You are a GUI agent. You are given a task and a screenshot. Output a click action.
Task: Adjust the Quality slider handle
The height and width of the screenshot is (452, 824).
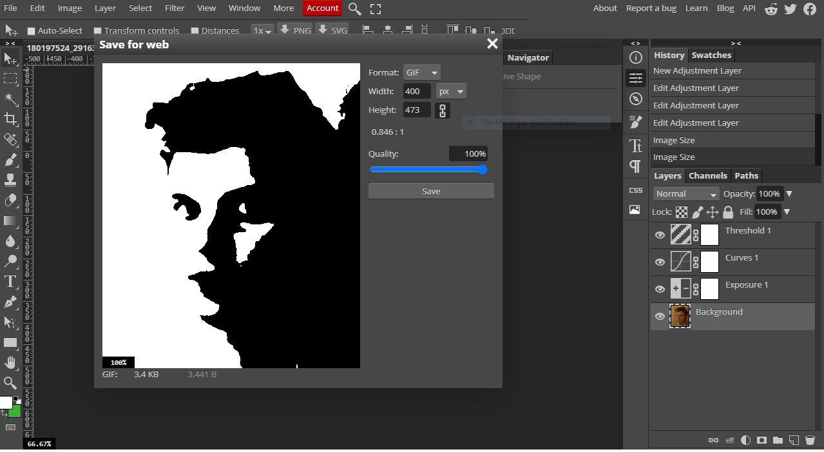click(483, 170)
